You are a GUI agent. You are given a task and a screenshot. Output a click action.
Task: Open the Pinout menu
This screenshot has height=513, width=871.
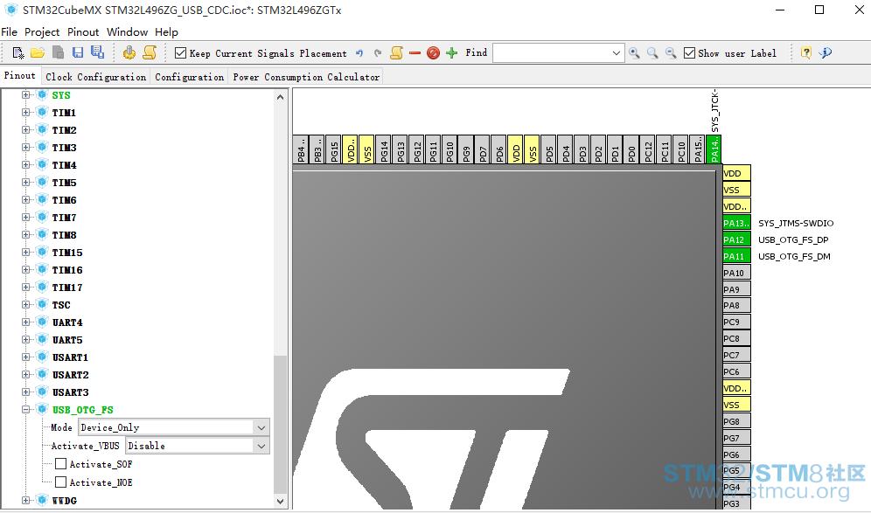coord(83,32)
